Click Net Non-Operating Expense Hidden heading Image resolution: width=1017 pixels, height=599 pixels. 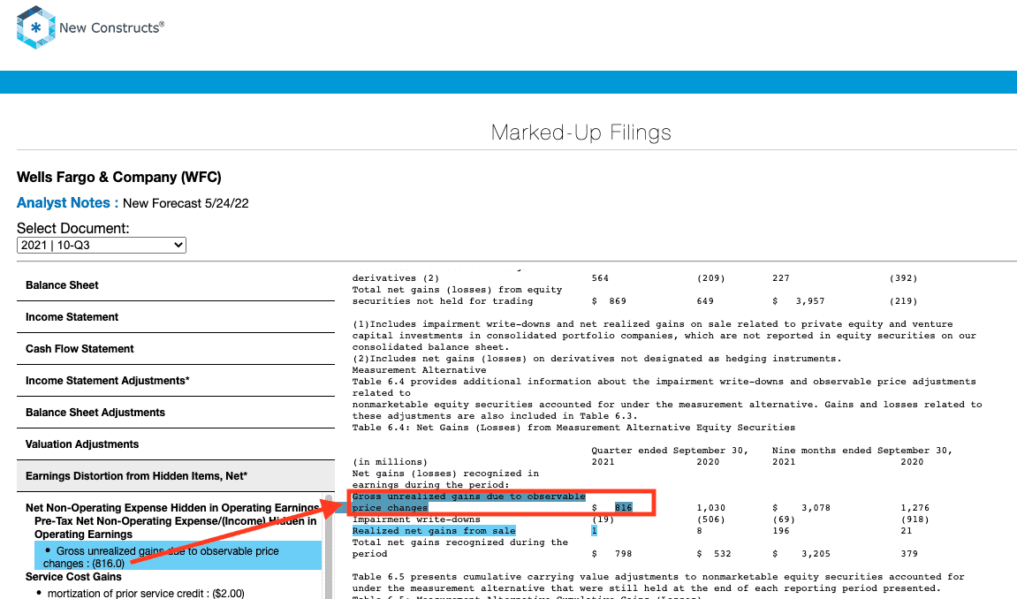(172, 508)
